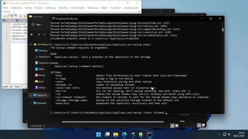Image resolution: width=248 pixels, height=139 pixels.
Task: Open recent locations dropdown in Explorer
Action: tap(45, 34)
